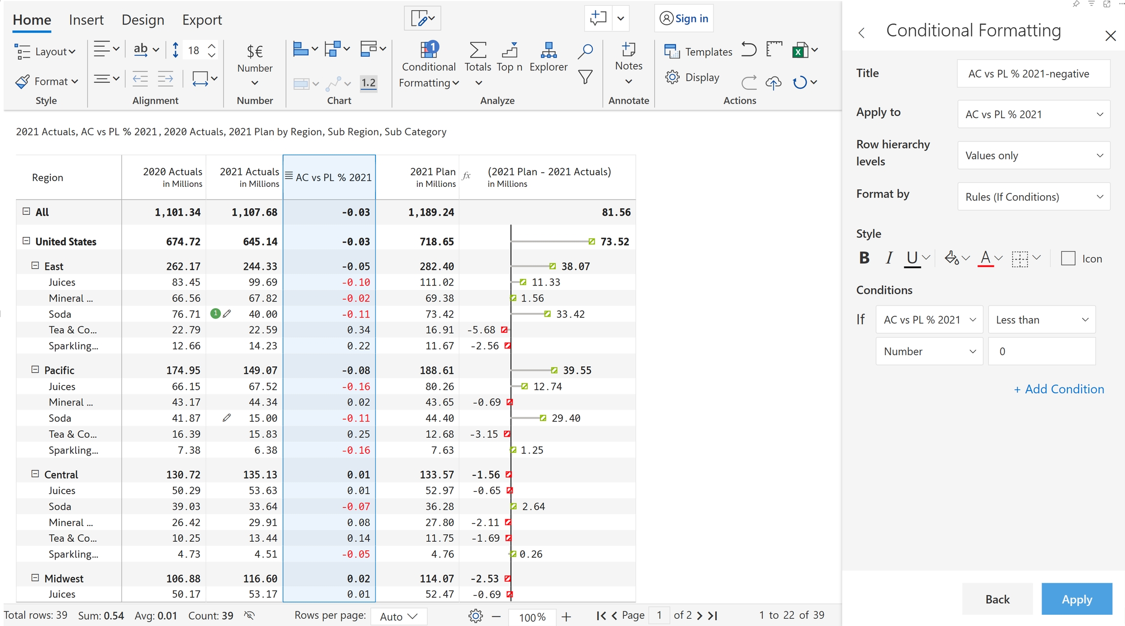Open the Less than operator dropdown

point(1042,320)
